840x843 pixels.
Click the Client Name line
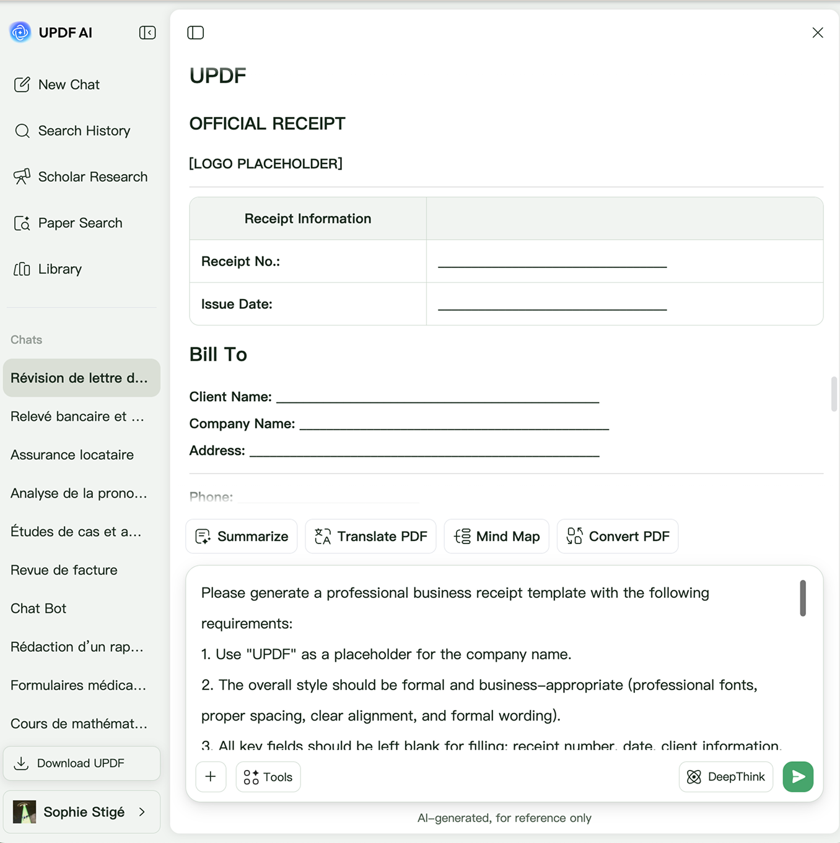click(x=437, y=397)
